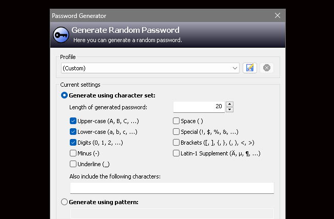Click the also include characters field

(172, 188)
